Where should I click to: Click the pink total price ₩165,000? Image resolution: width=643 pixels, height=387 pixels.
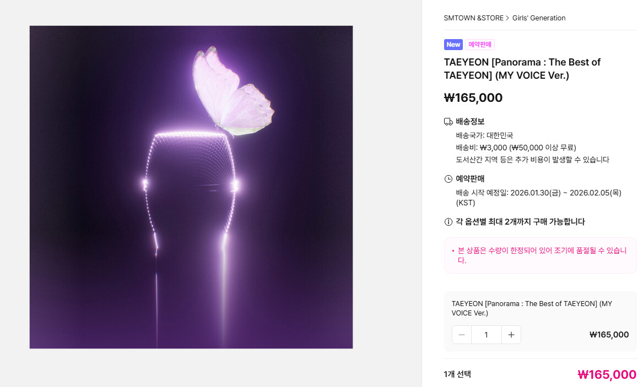(607, 375)
